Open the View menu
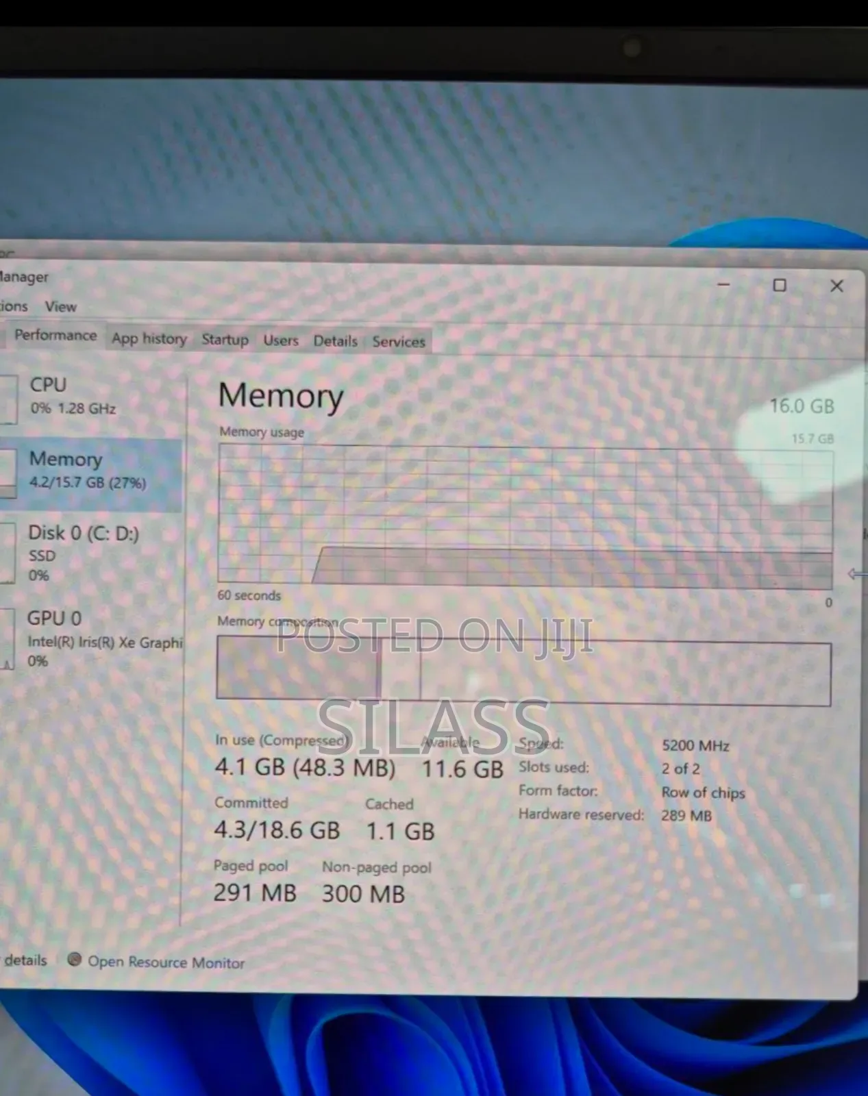Viewport: 868px width, 1096px height. click(x=60, y=307)
